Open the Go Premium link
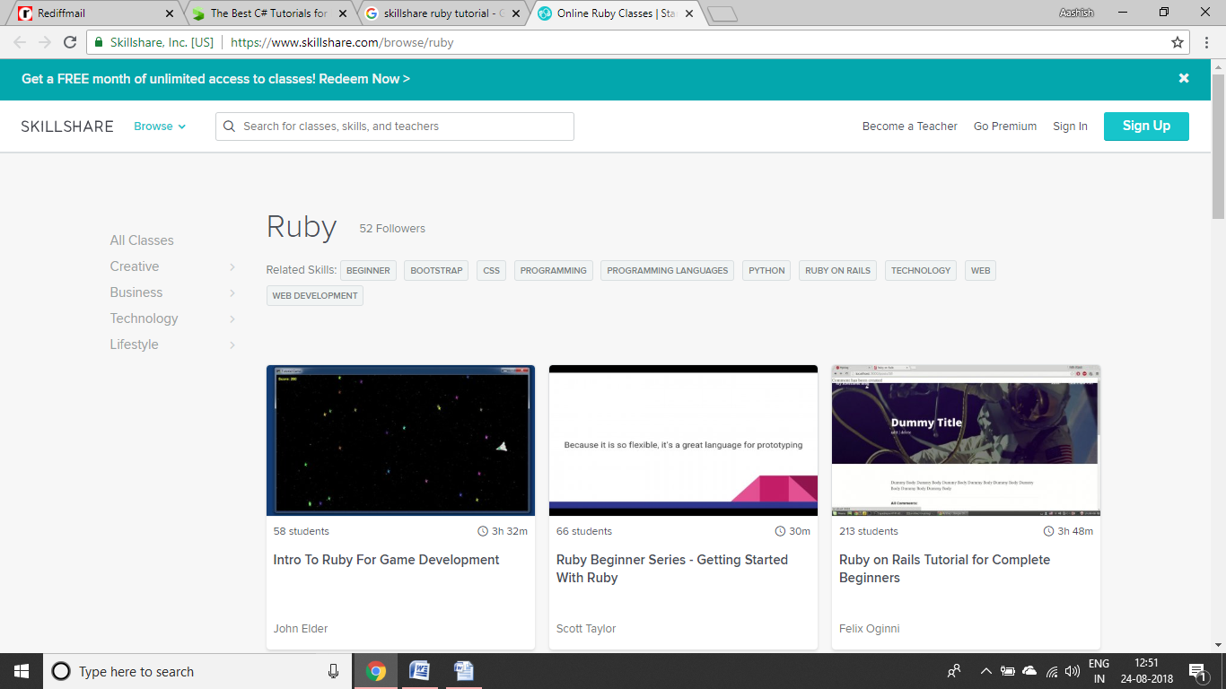This screenshot has height=689, width=1226. (x=1005, y=126)
